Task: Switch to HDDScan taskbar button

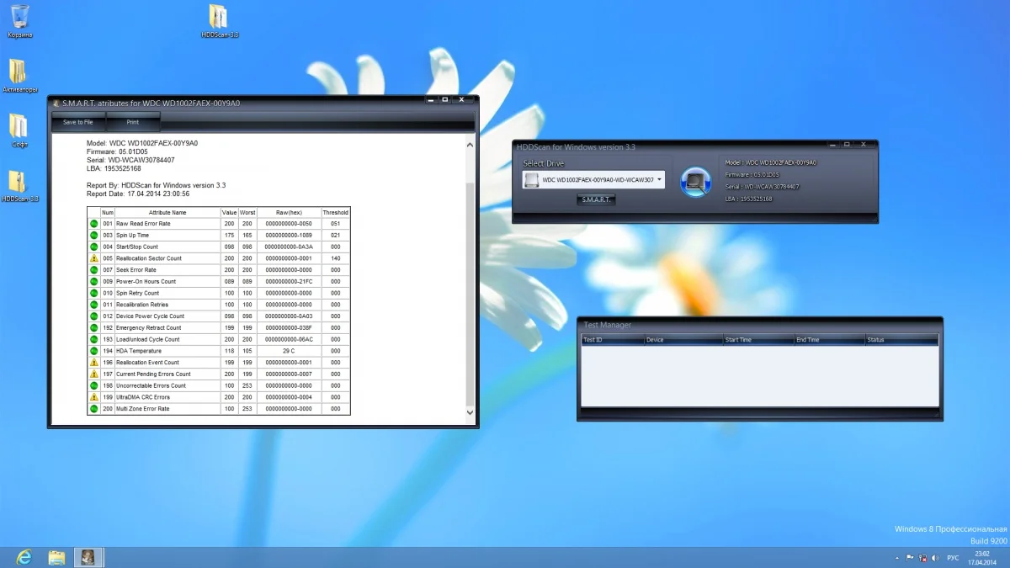Action: [88, 557]
